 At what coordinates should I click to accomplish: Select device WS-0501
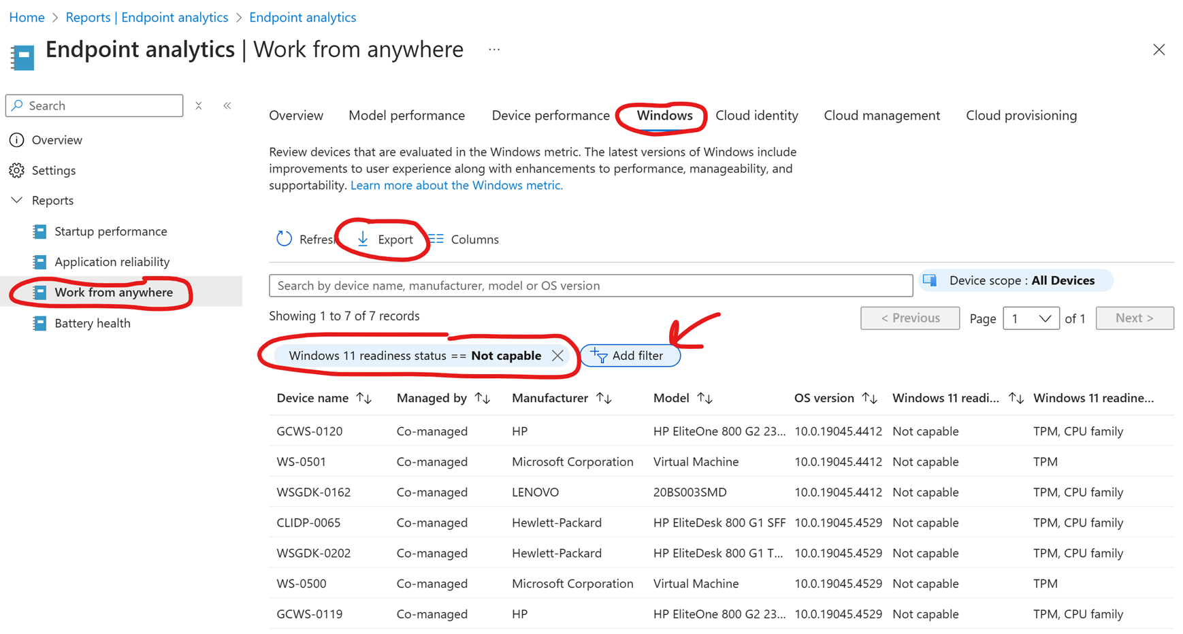point(302,462)
